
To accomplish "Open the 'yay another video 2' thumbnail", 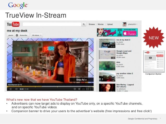I will [x=107, y=77].
